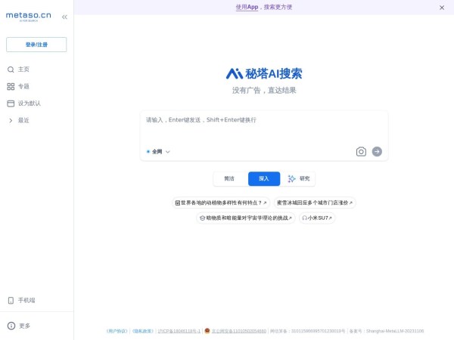Image resolution: width=454 pixels, height=340 pixels.
Task: Click the metaso.cn logo
Action: (29, 17)
